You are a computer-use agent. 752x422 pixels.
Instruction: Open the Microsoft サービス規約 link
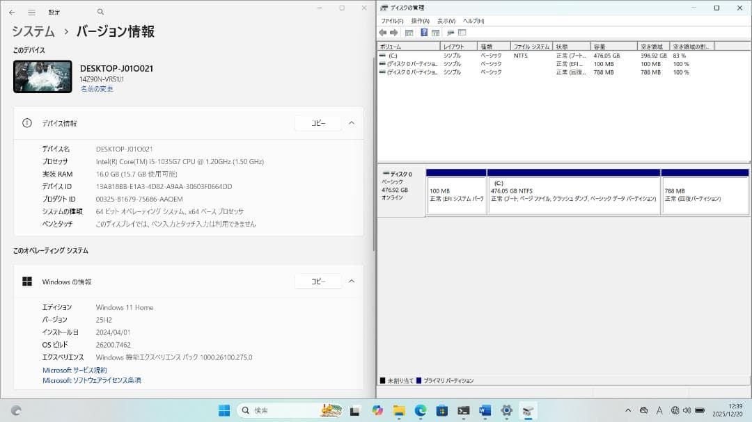(x=73, y=369)
